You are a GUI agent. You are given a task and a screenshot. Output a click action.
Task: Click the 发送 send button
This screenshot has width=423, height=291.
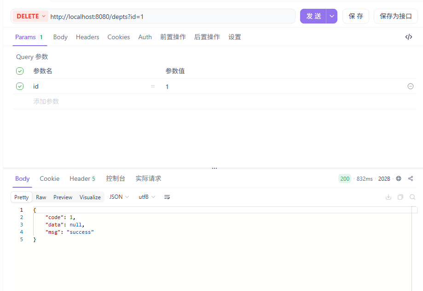(313, 16)
